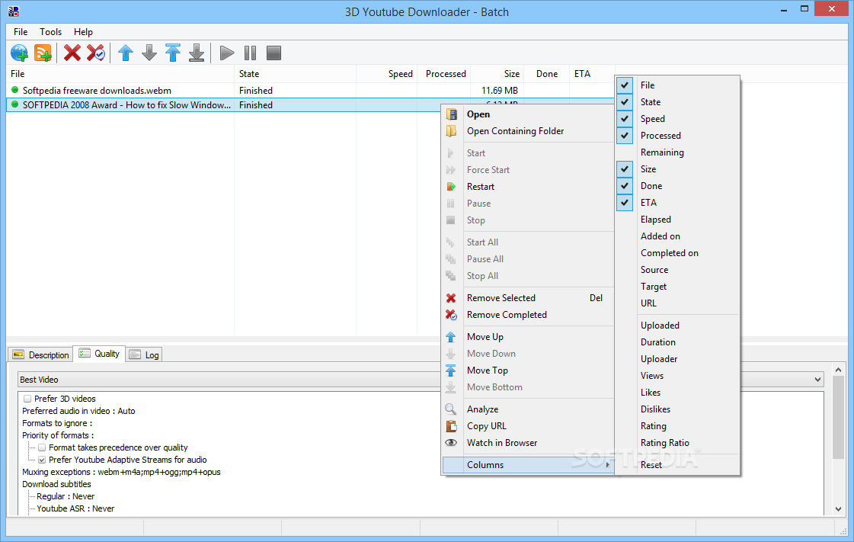Viewport: 854px width, 542px height.
Task: Click the red X Remove Selected toolbar icon
Action: pos(72,53)
